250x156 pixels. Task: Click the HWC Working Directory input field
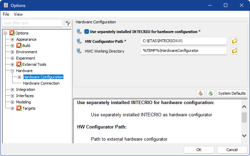pos(184,51)
